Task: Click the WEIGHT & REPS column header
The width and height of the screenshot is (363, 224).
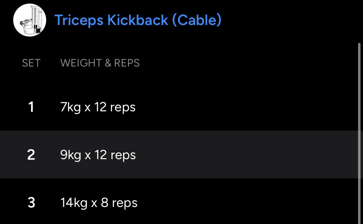Action: pyautogui.click(x=100, y=63)
